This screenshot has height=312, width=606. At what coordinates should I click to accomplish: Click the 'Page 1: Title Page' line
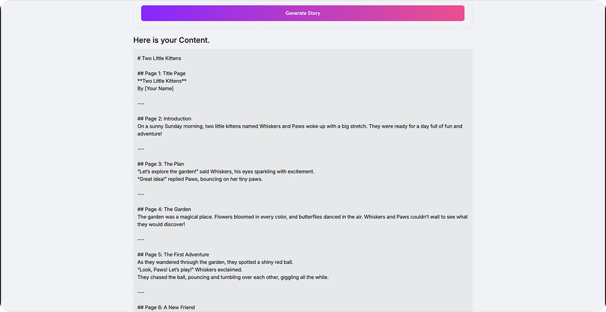click(x=161, y=74)
